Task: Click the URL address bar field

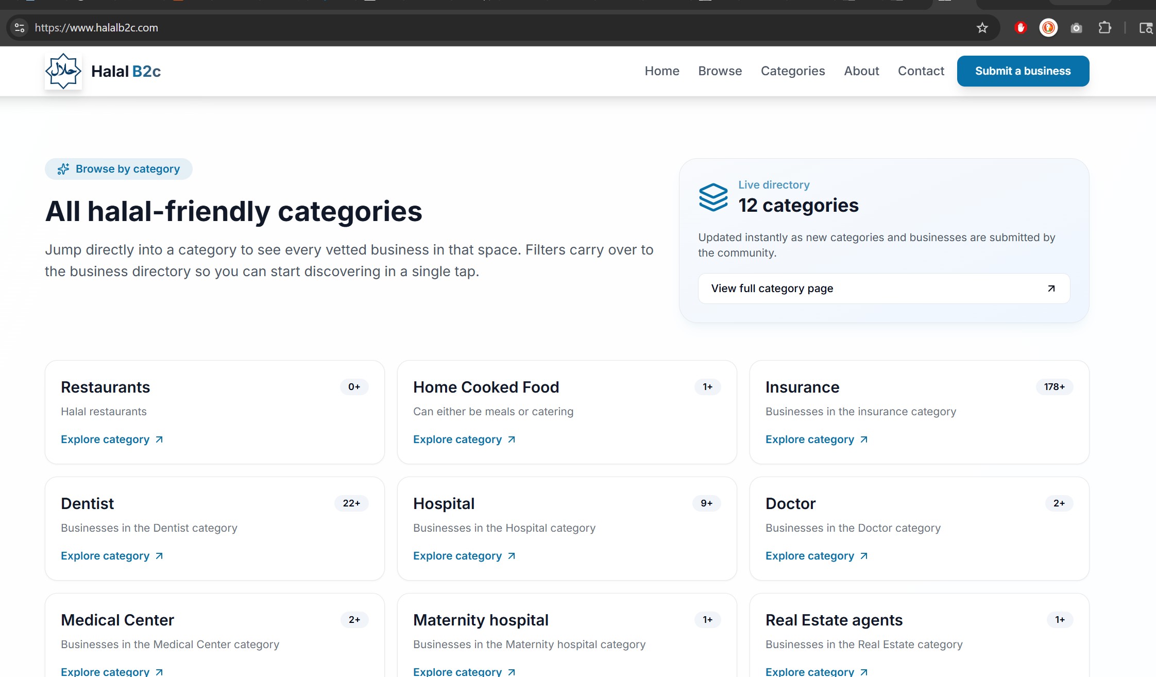Action: [x=464, y=28]
